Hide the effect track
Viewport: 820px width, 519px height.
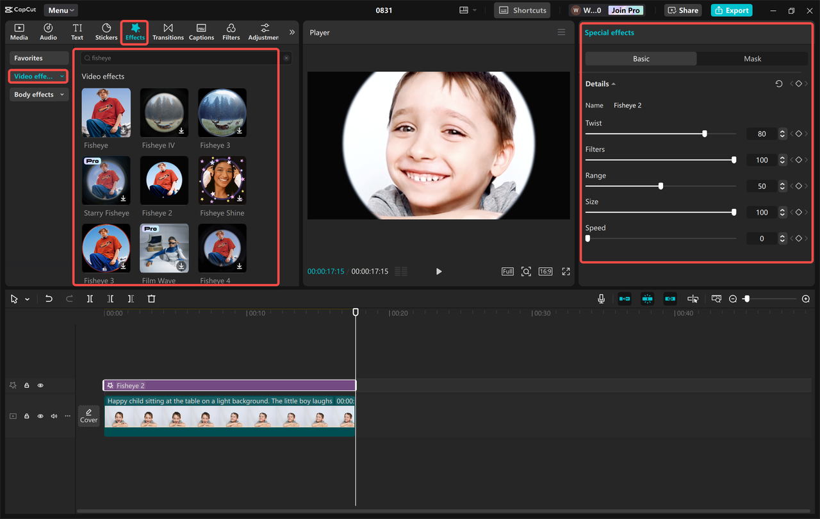pyautogui.click(x=40, y=386)
